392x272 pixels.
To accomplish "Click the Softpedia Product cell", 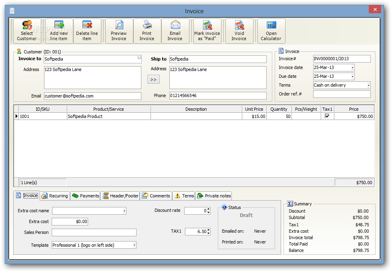I will tap(109, 116).
